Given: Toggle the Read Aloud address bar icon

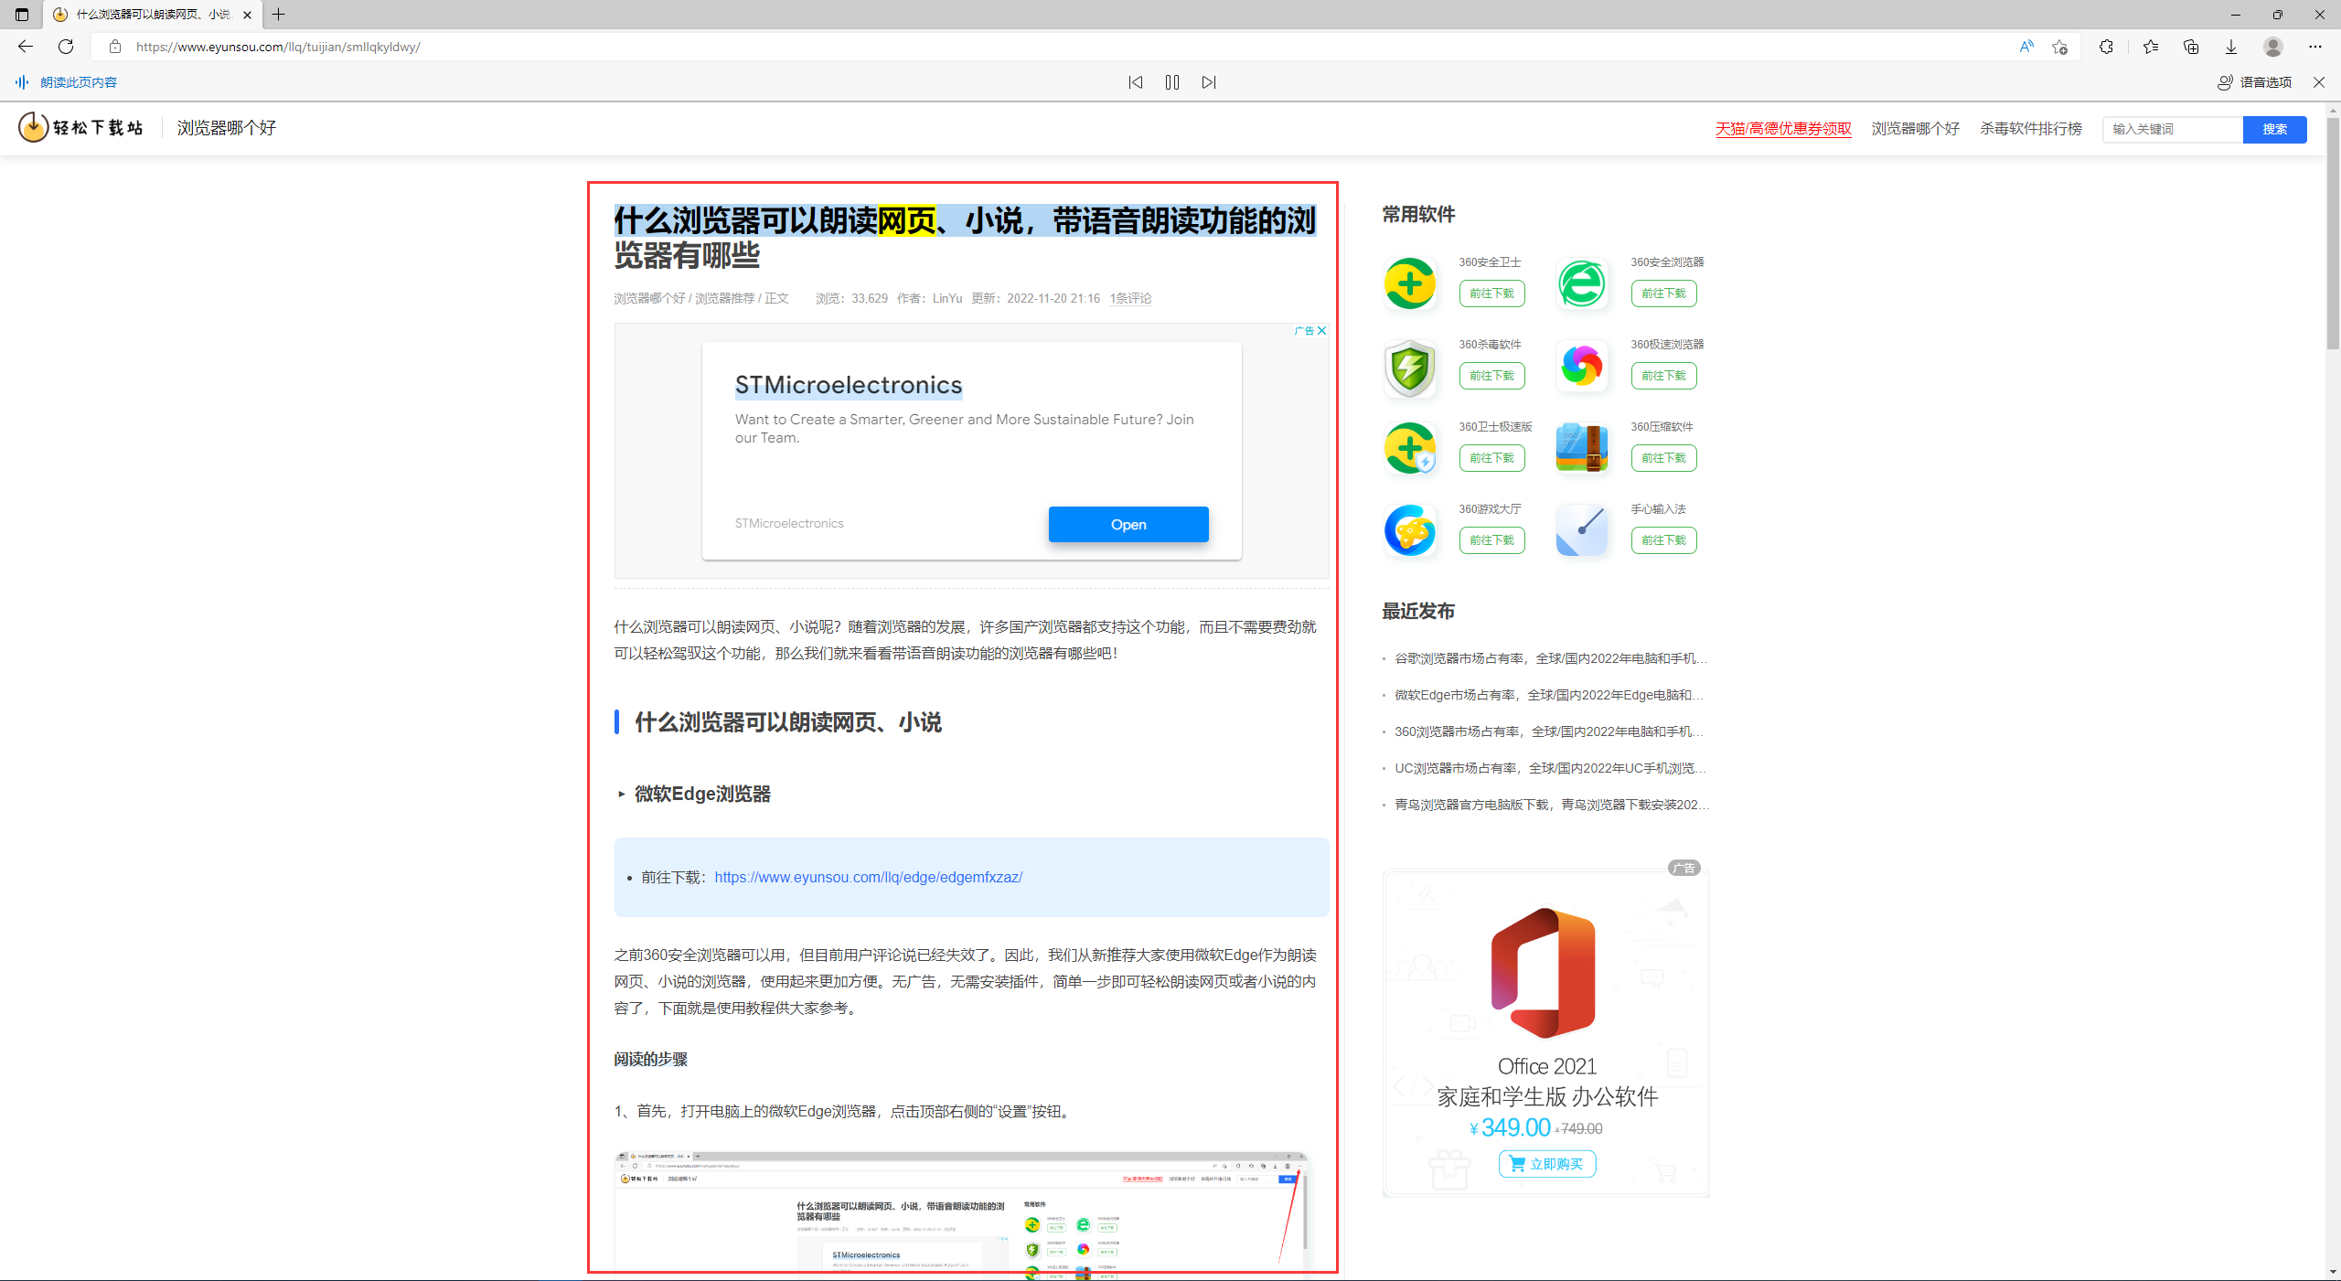Looking at the screenshot, I should [2026, 47].
